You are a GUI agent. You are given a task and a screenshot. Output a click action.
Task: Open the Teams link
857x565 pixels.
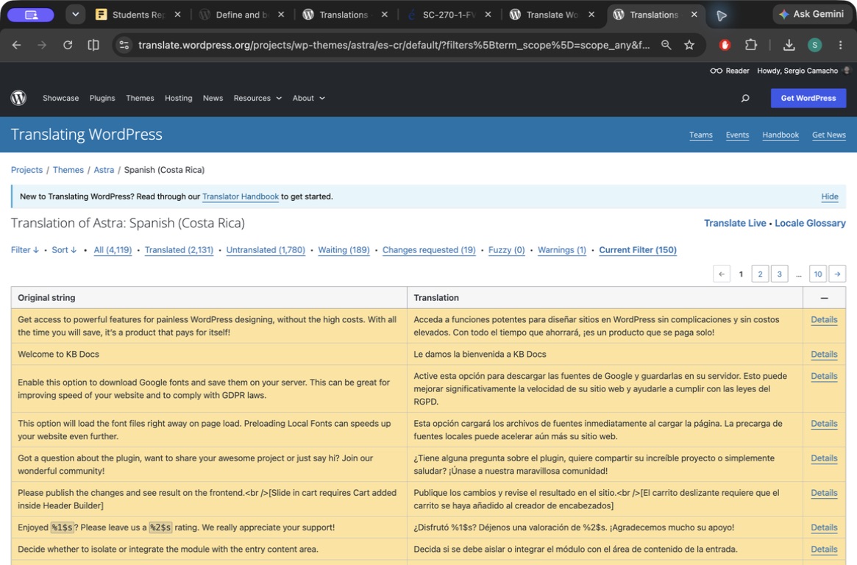tap(701, 135)
